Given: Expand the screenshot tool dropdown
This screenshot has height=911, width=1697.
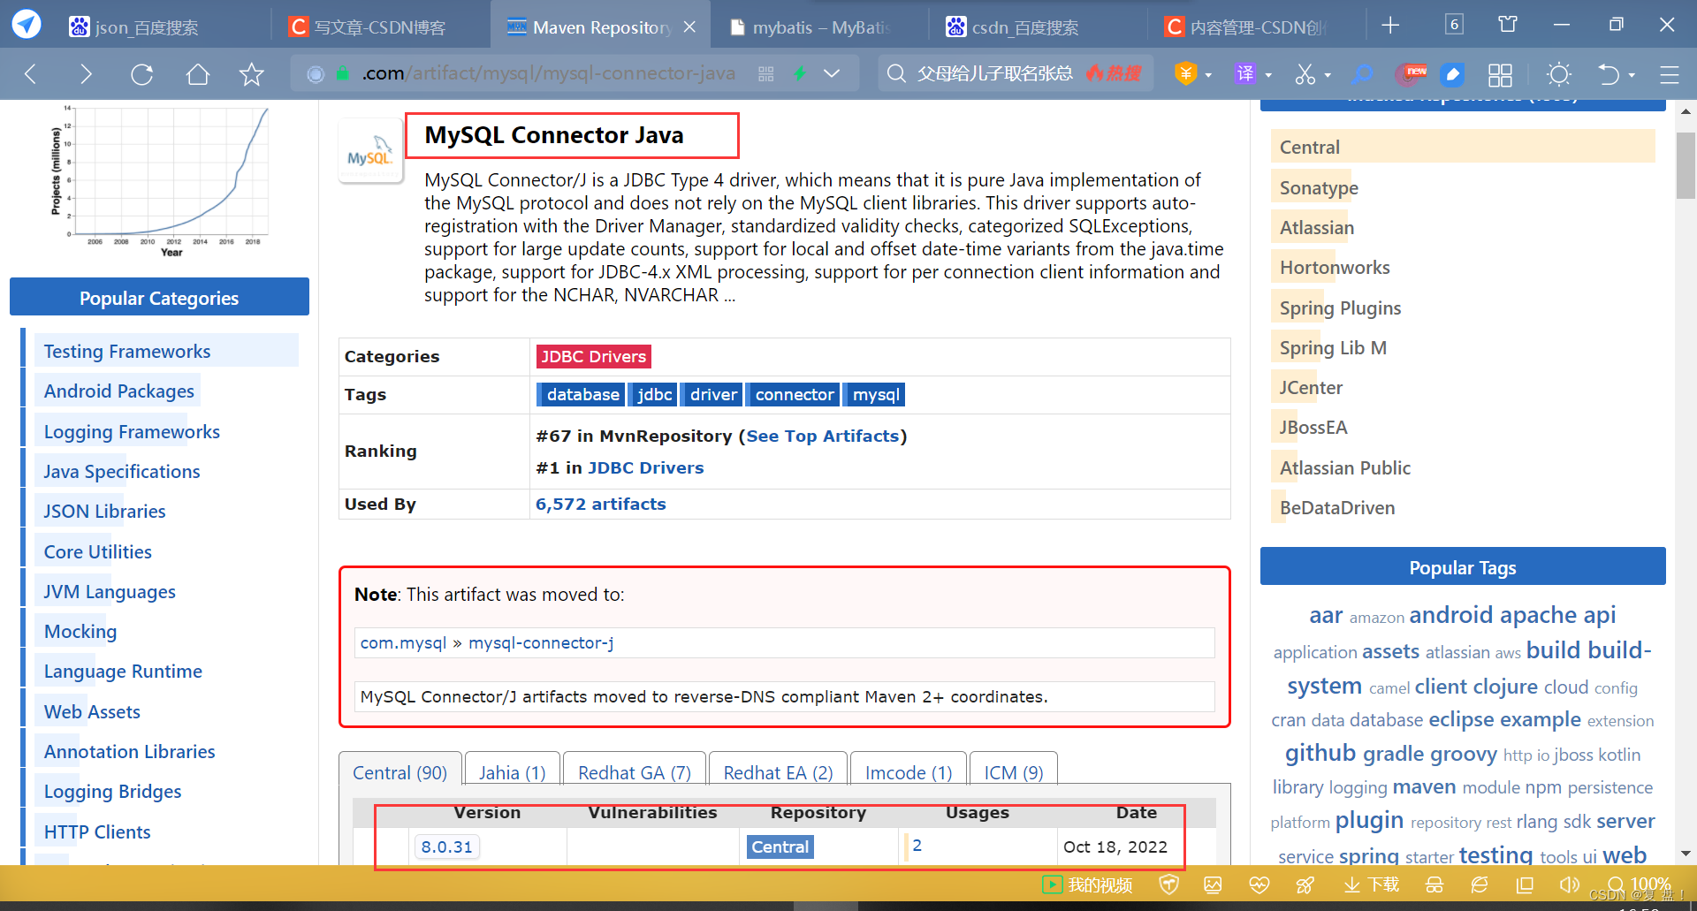Looking at the screenshot, I should click(x=1328, y=75).
